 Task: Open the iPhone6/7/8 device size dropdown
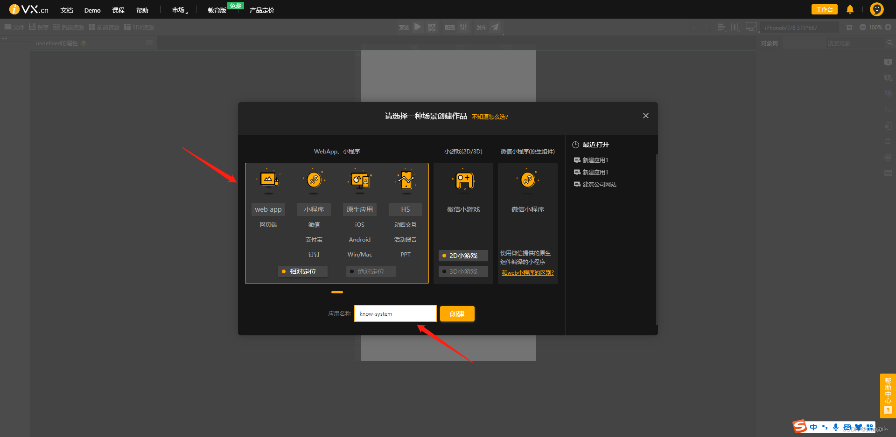799,28
